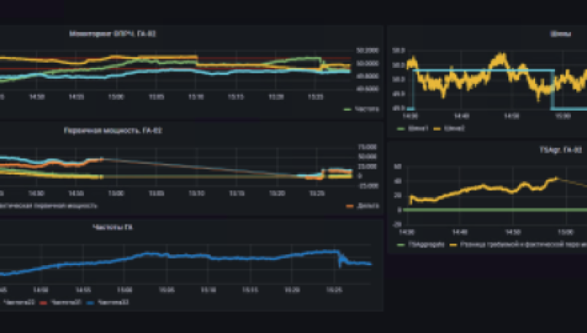Image resolution: width=587 pixels, height=333 pixels.
Task: Click the sharp drop in Частоты ГА blue line
Action: tap(339, 258)
